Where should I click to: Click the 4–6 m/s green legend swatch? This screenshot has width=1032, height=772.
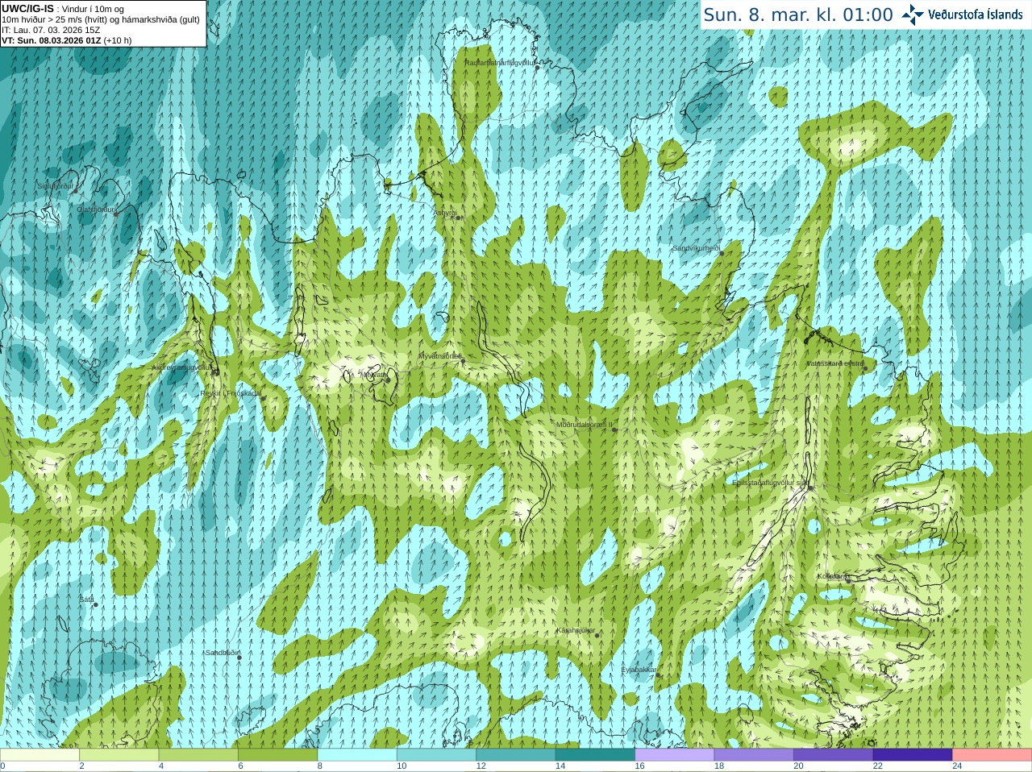[198, 754]
